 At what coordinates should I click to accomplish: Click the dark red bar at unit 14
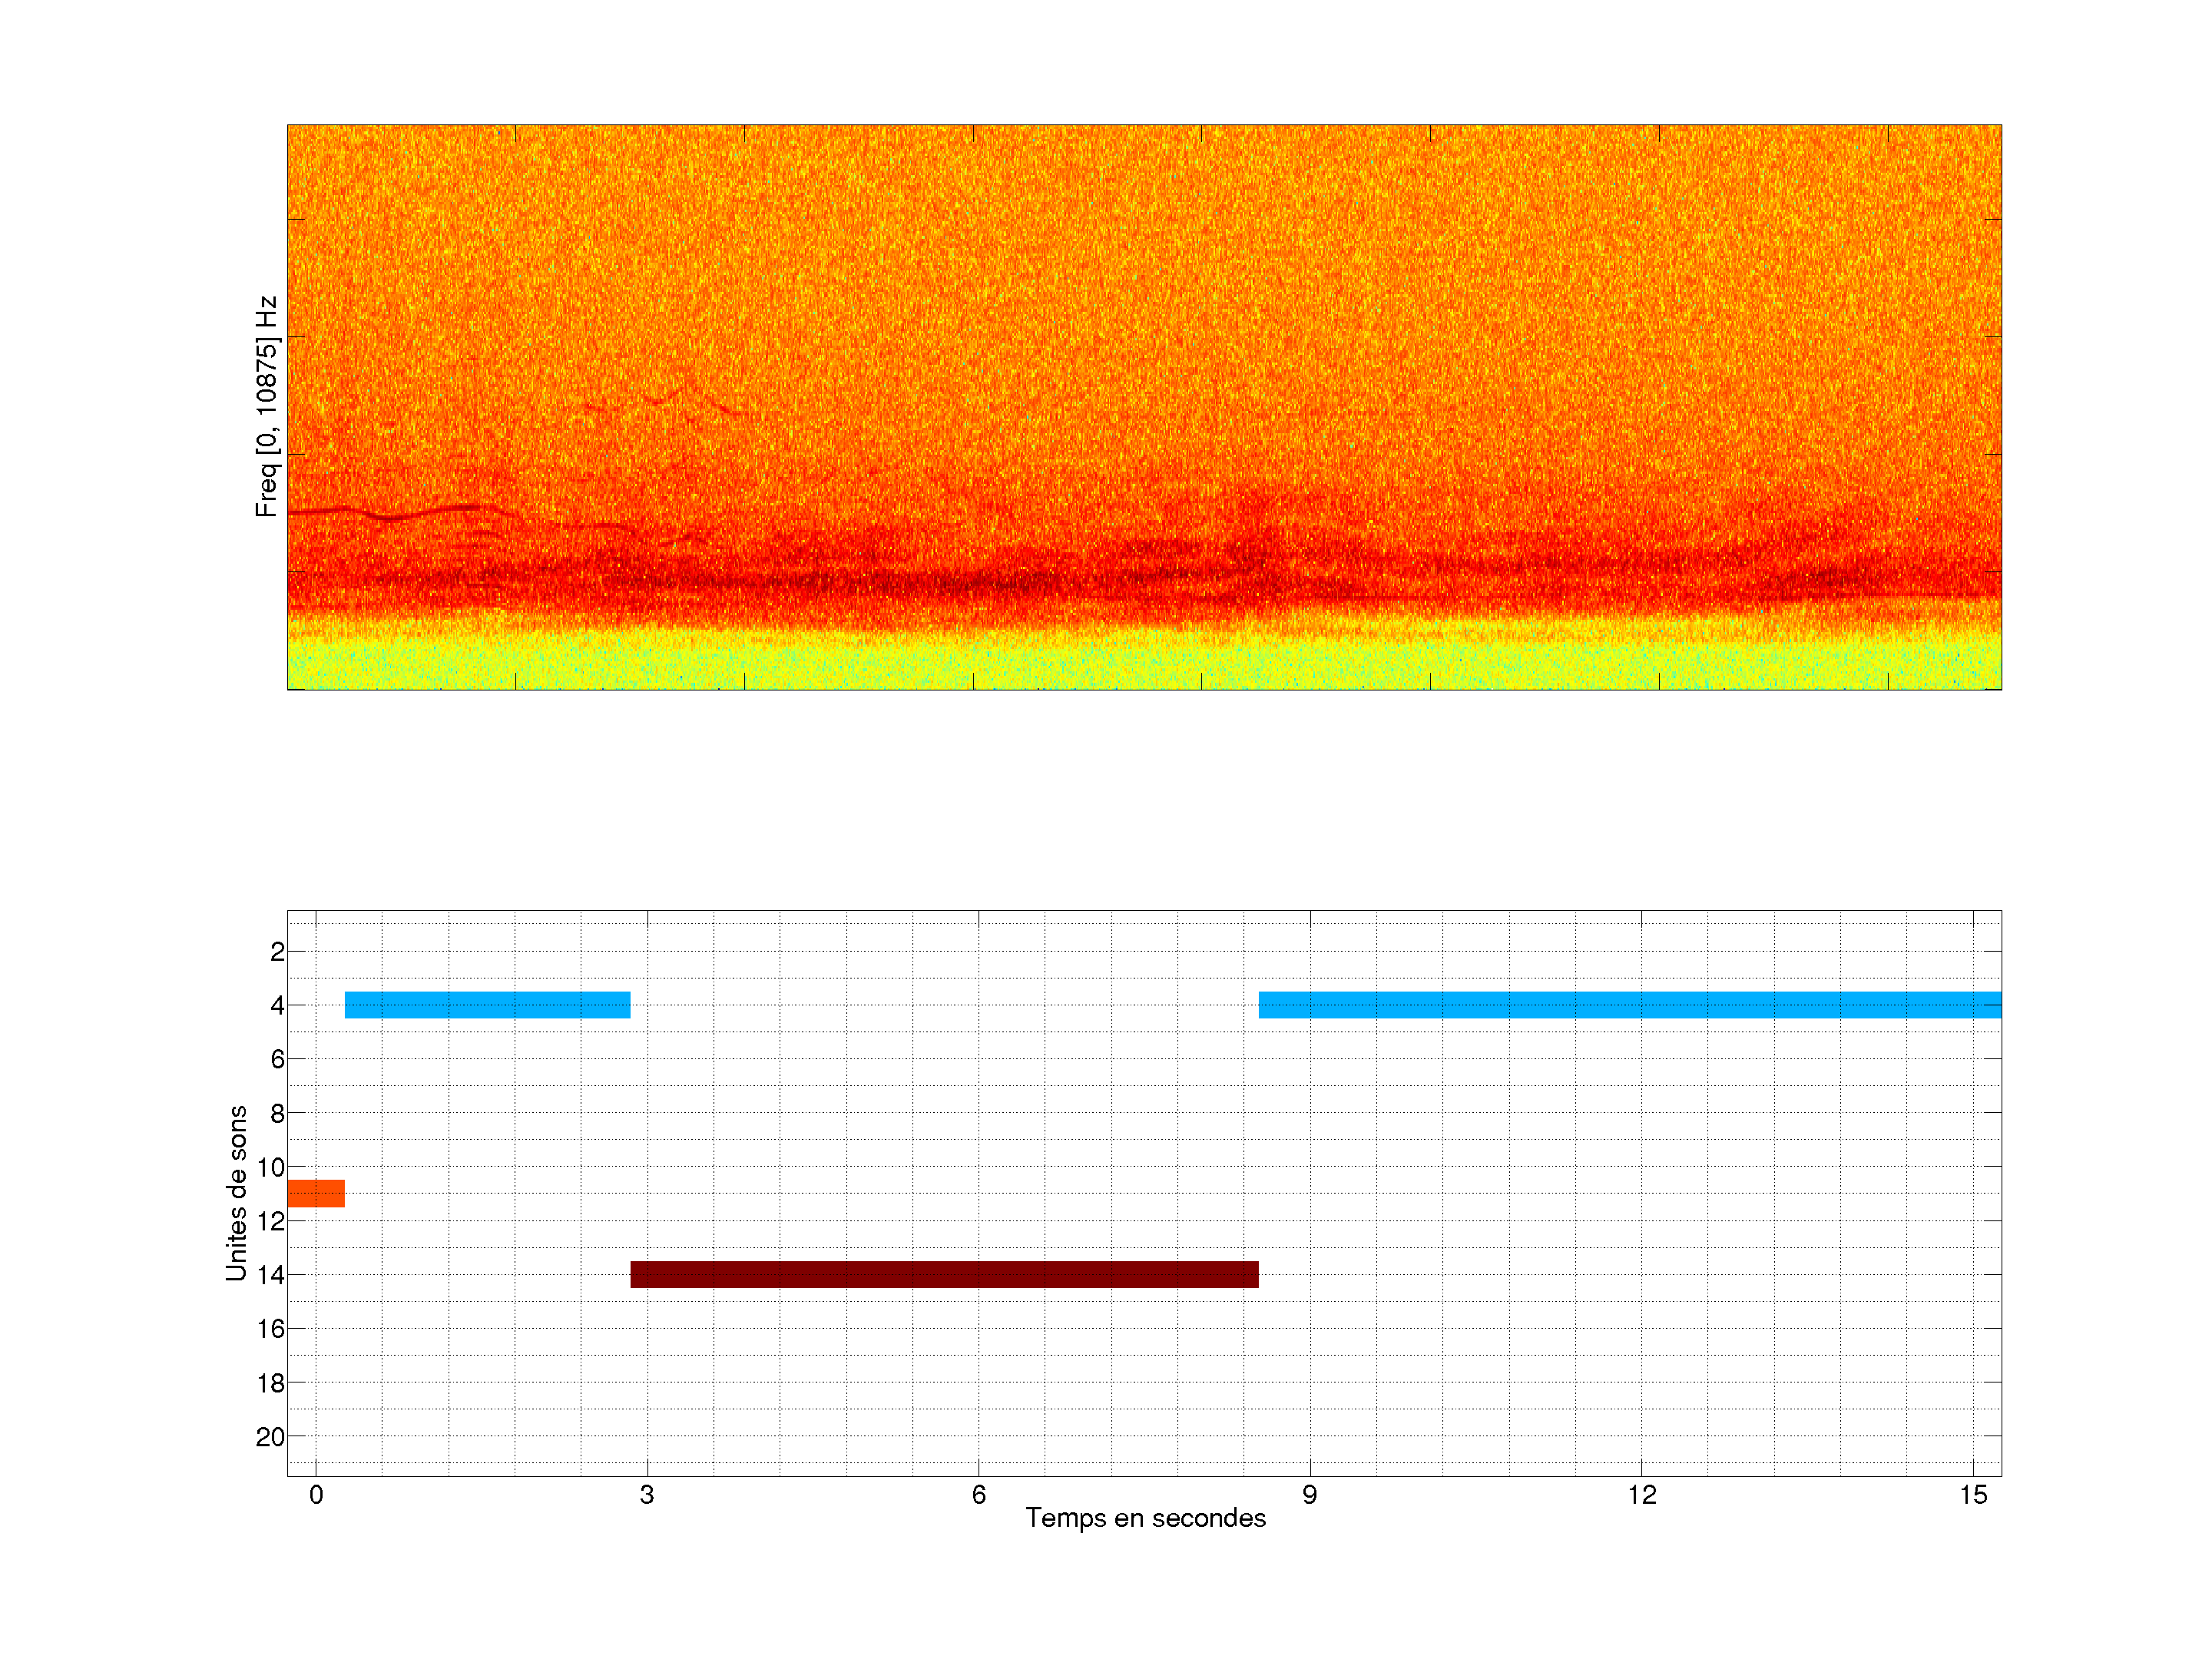tap(944, 1274)
